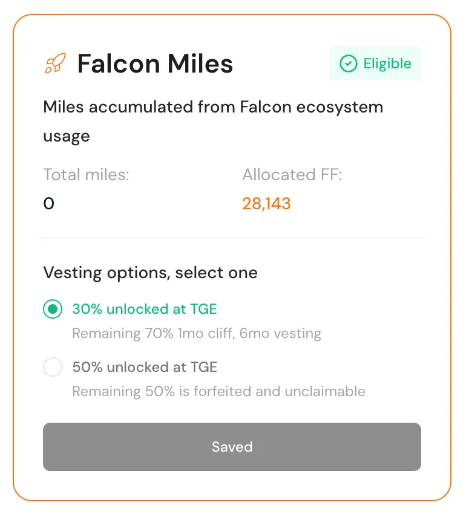Select the 50% unlocked at TGE radio button

pyautogui.click(x=53, y=367)
